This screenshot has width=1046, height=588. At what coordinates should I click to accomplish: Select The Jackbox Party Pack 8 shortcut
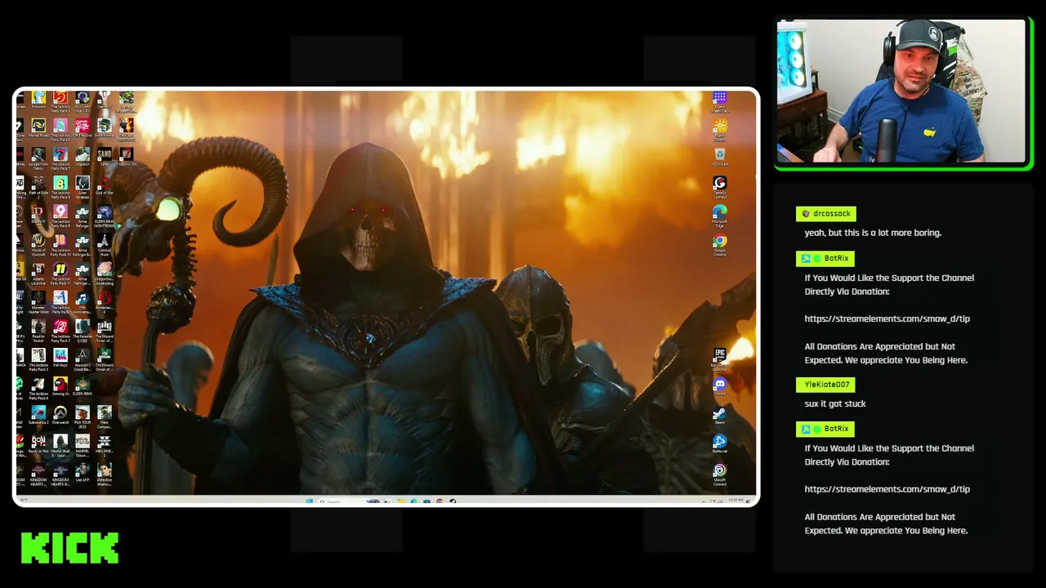click(x=60, y=185)
